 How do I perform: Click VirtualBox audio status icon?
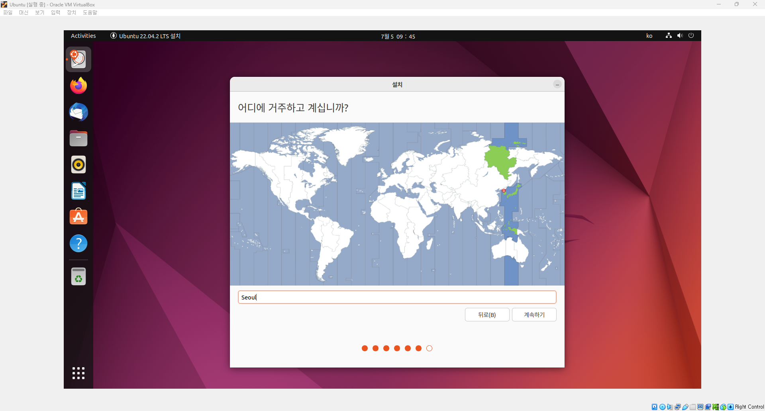(x=670, y=407)
